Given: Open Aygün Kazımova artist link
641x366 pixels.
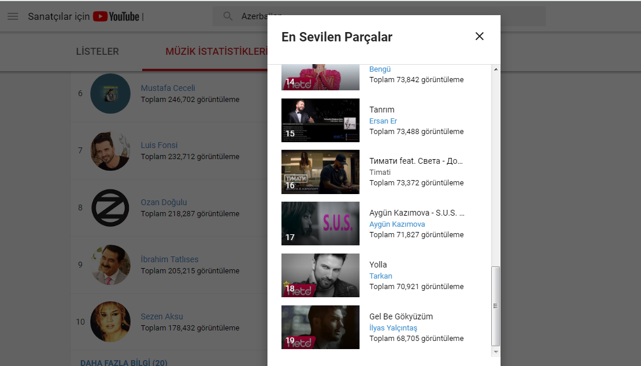Looking at the screenshot, I should click(x=397, y=224).
